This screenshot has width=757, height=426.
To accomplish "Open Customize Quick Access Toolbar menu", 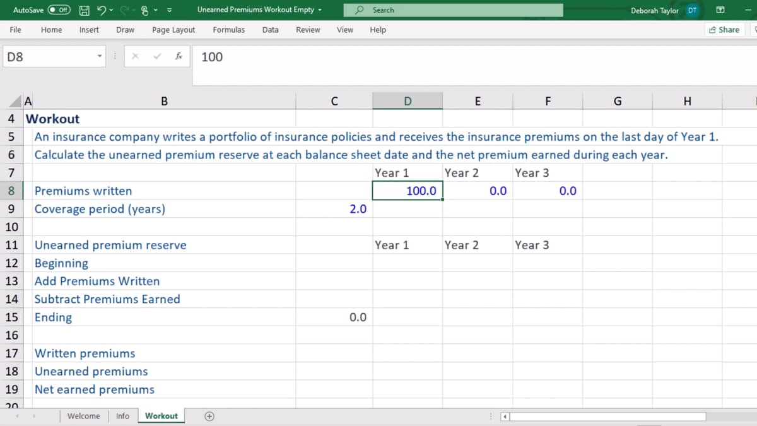I will click(170, 10).
